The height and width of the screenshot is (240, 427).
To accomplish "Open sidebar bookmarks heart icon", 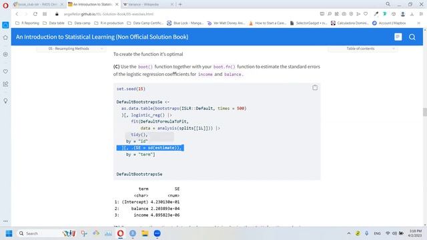I will 5,71.
